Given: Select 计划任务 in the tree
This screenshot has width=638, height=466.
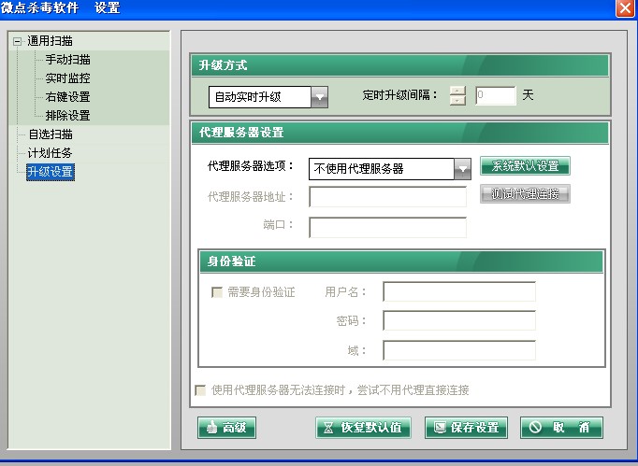Looking at the screenshot, I should 50,153.
